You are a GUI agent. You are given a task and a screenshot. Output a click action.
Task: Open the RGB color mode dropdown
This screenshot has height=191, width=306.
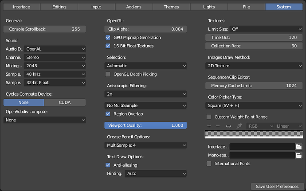pos(260,126)
